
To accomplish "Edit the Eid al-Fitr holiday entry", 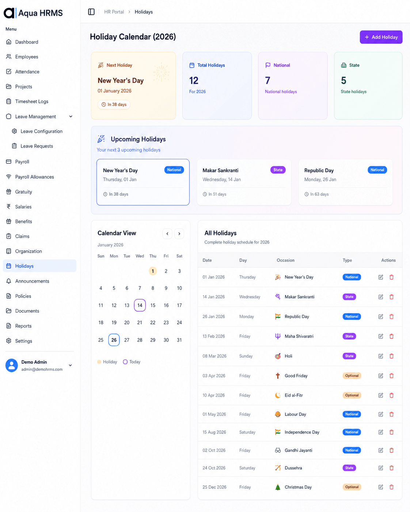I will (x=381, y=395).
